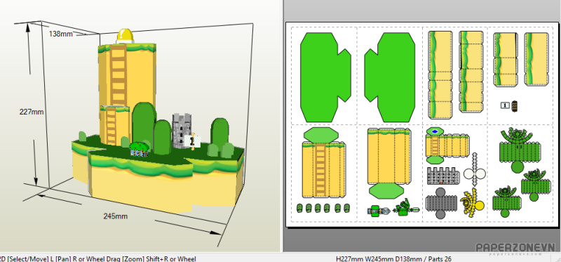Click the yellow switch unfolded pattern piece

pyautogui.click(x=472, y=203)
